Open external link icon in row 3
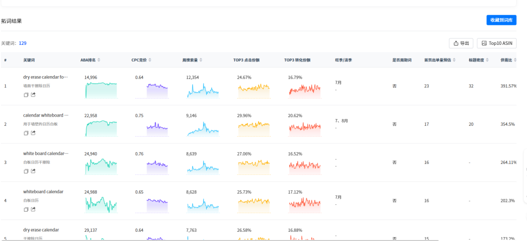The height and width of the screenshot is (241, 527). (x=33, y=171)
